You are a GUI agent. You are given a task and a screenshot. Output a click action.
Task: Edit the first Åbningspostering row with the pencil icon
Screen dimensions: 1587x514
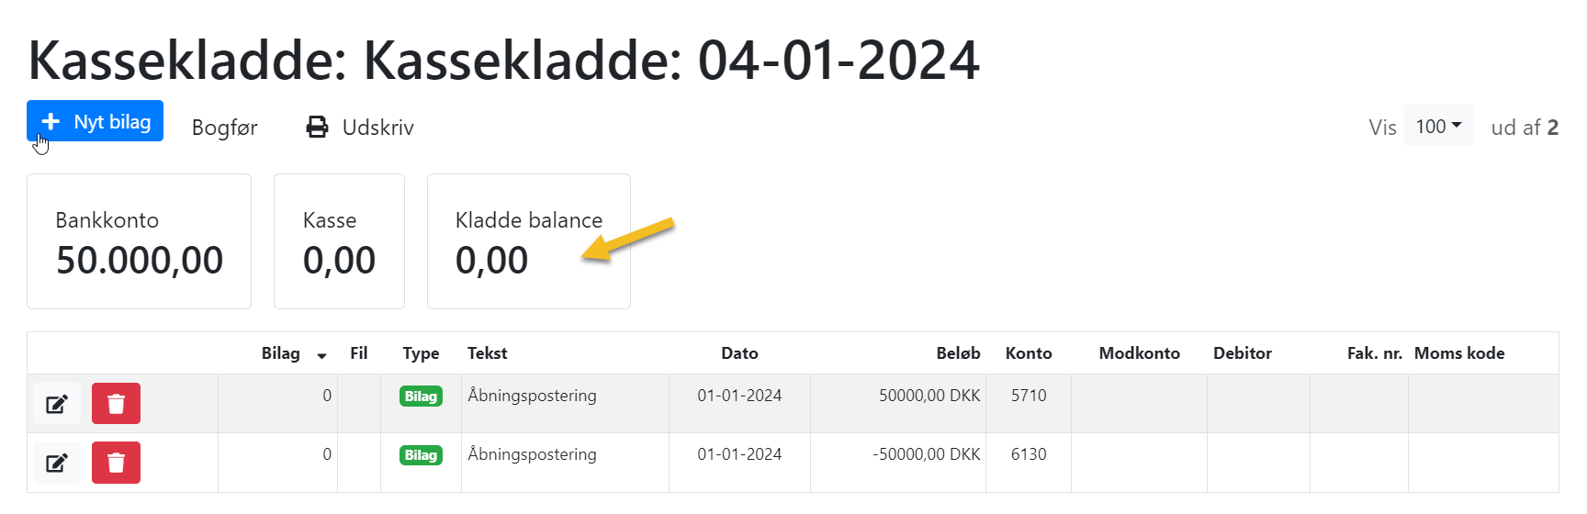57,404
